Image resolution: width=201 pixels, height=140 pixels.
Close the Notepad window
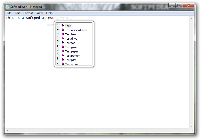coord(188,6)
